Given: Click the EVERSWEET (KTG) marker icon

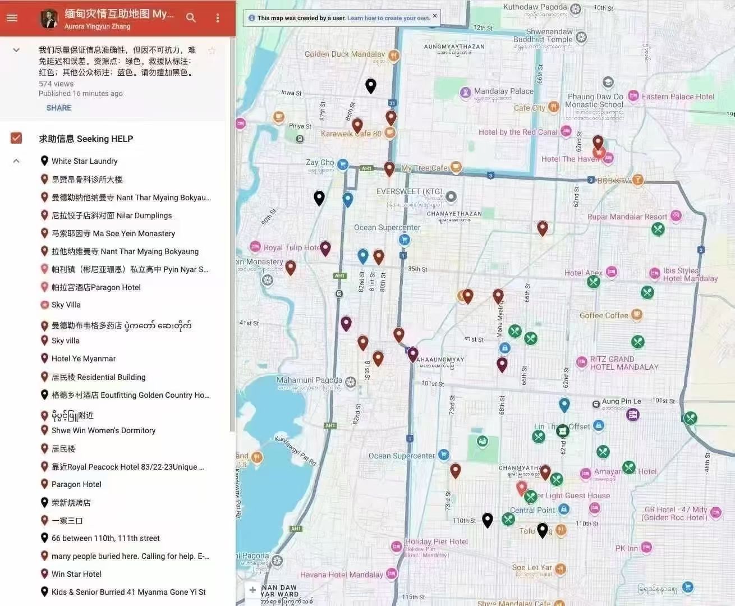Looking at the screenshot, I should [x=451, y=196].
